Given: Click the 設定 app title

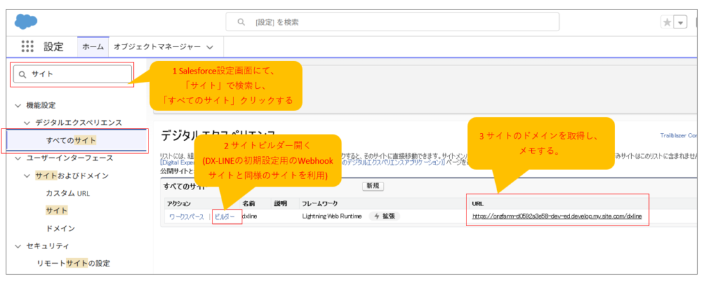Looking at the screenshot, I should pos(53,46).
